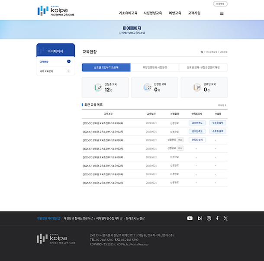This screenshot has width=264, height=261.
Task: Click 더보기 next to 최근 교육 목록
Action: [222, 105]
